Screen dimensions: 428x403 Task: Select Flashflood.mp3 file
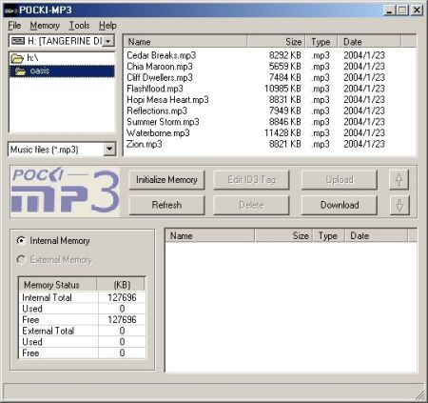[x=155, y=89]
